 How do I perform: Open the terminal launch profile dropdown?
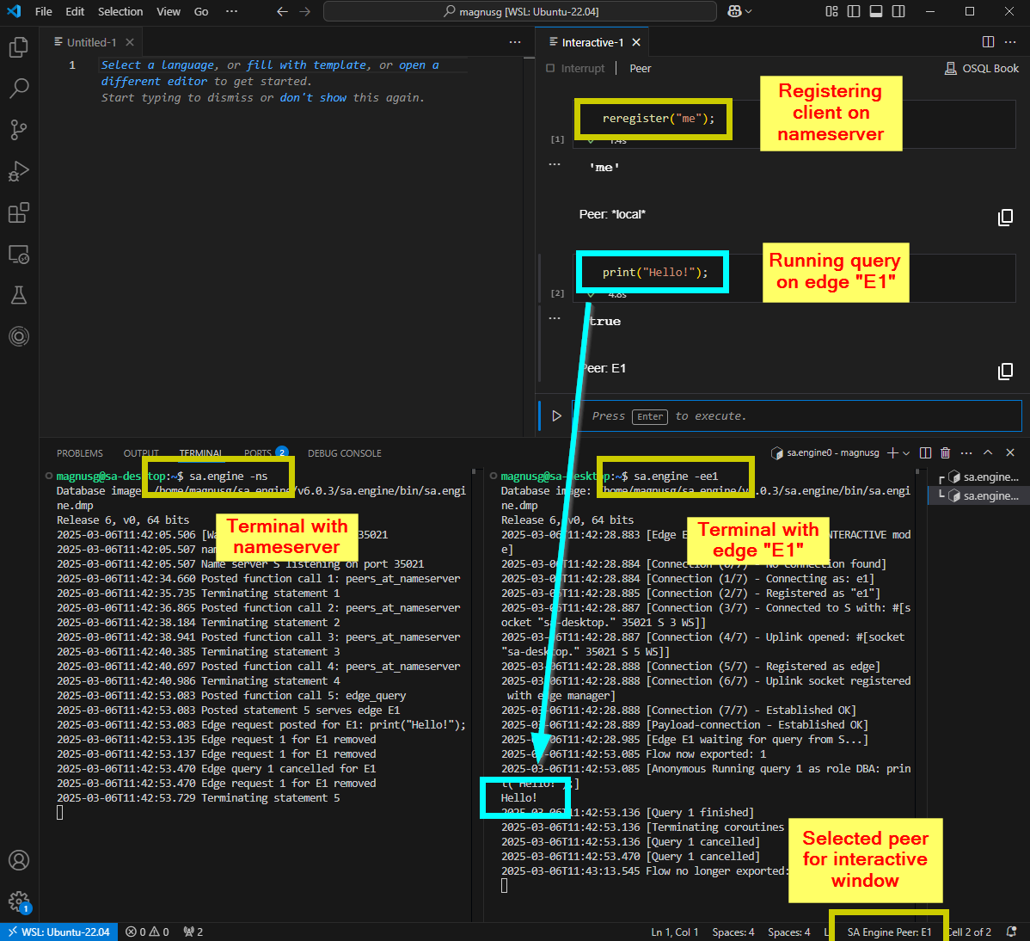point(906,452)
